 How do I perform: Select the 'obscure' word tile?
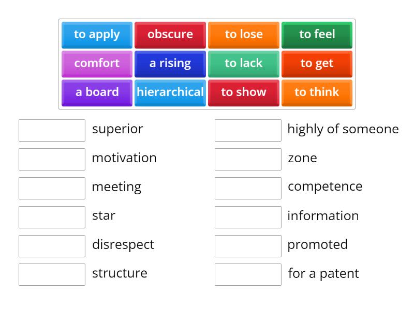point(170,35)
